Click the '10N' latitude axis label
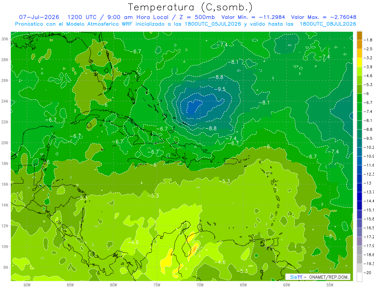 point(5,246)
